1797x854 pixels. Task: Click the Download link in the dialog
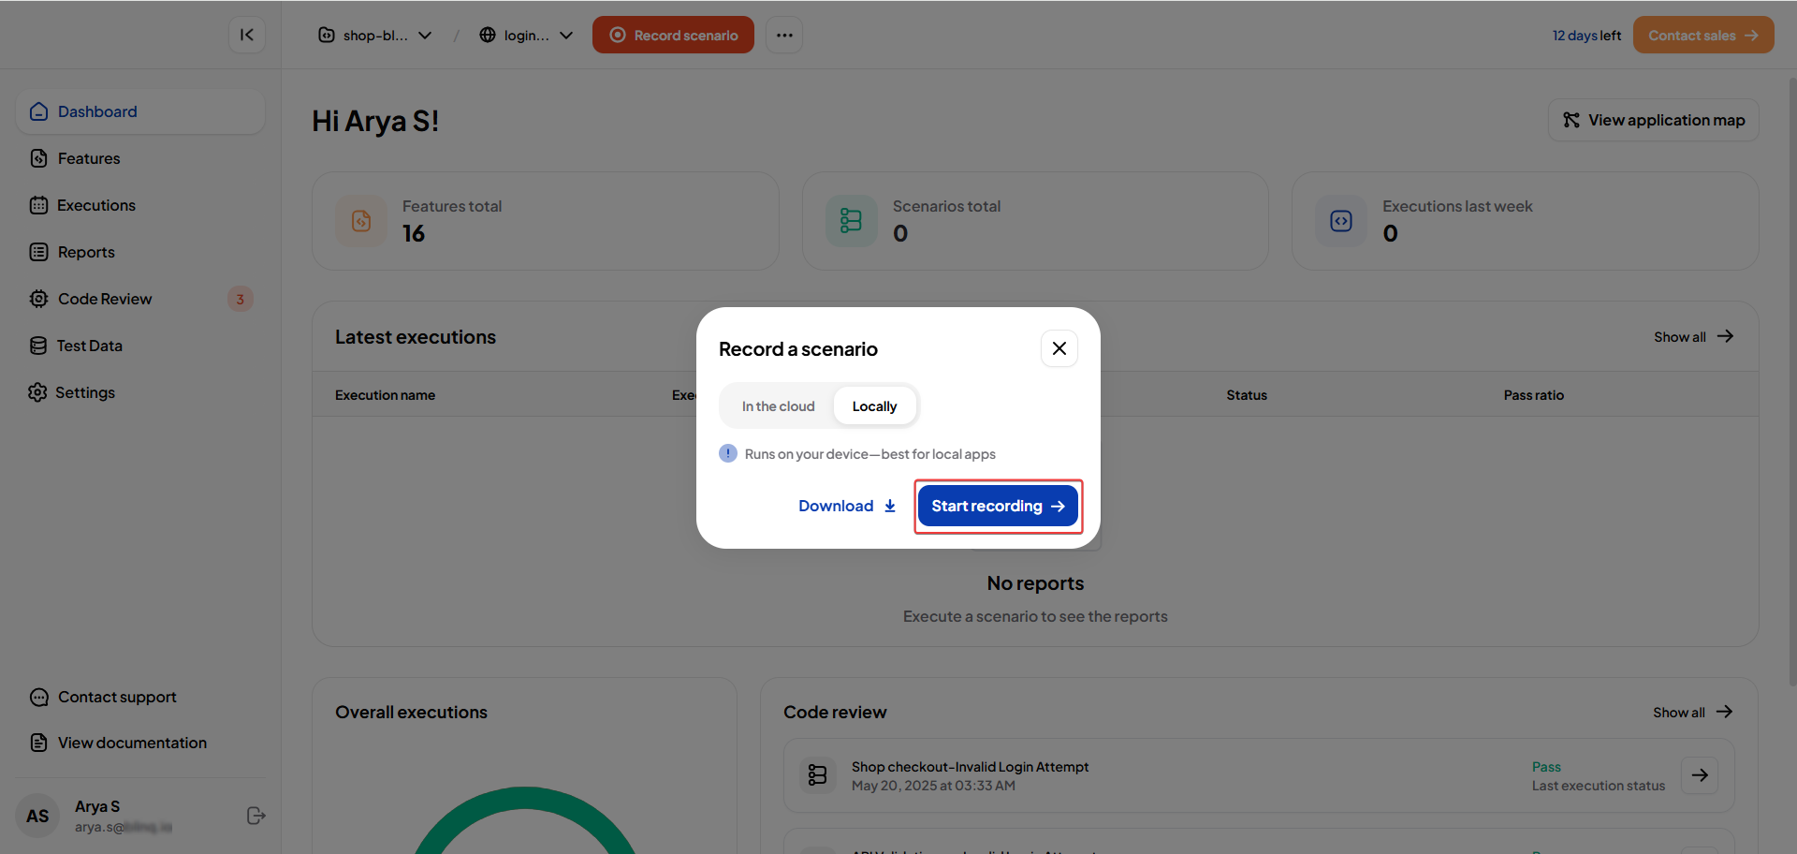(x=846, y=506)
